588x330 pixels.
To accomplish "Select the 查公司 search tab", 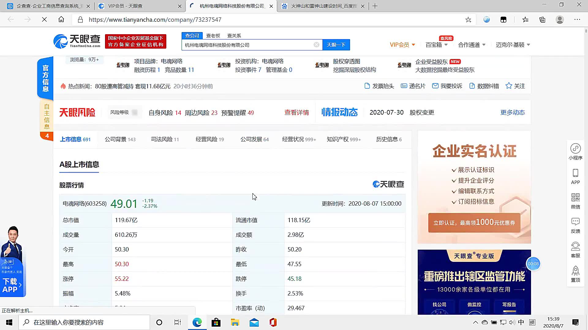I will coord(192,36).
